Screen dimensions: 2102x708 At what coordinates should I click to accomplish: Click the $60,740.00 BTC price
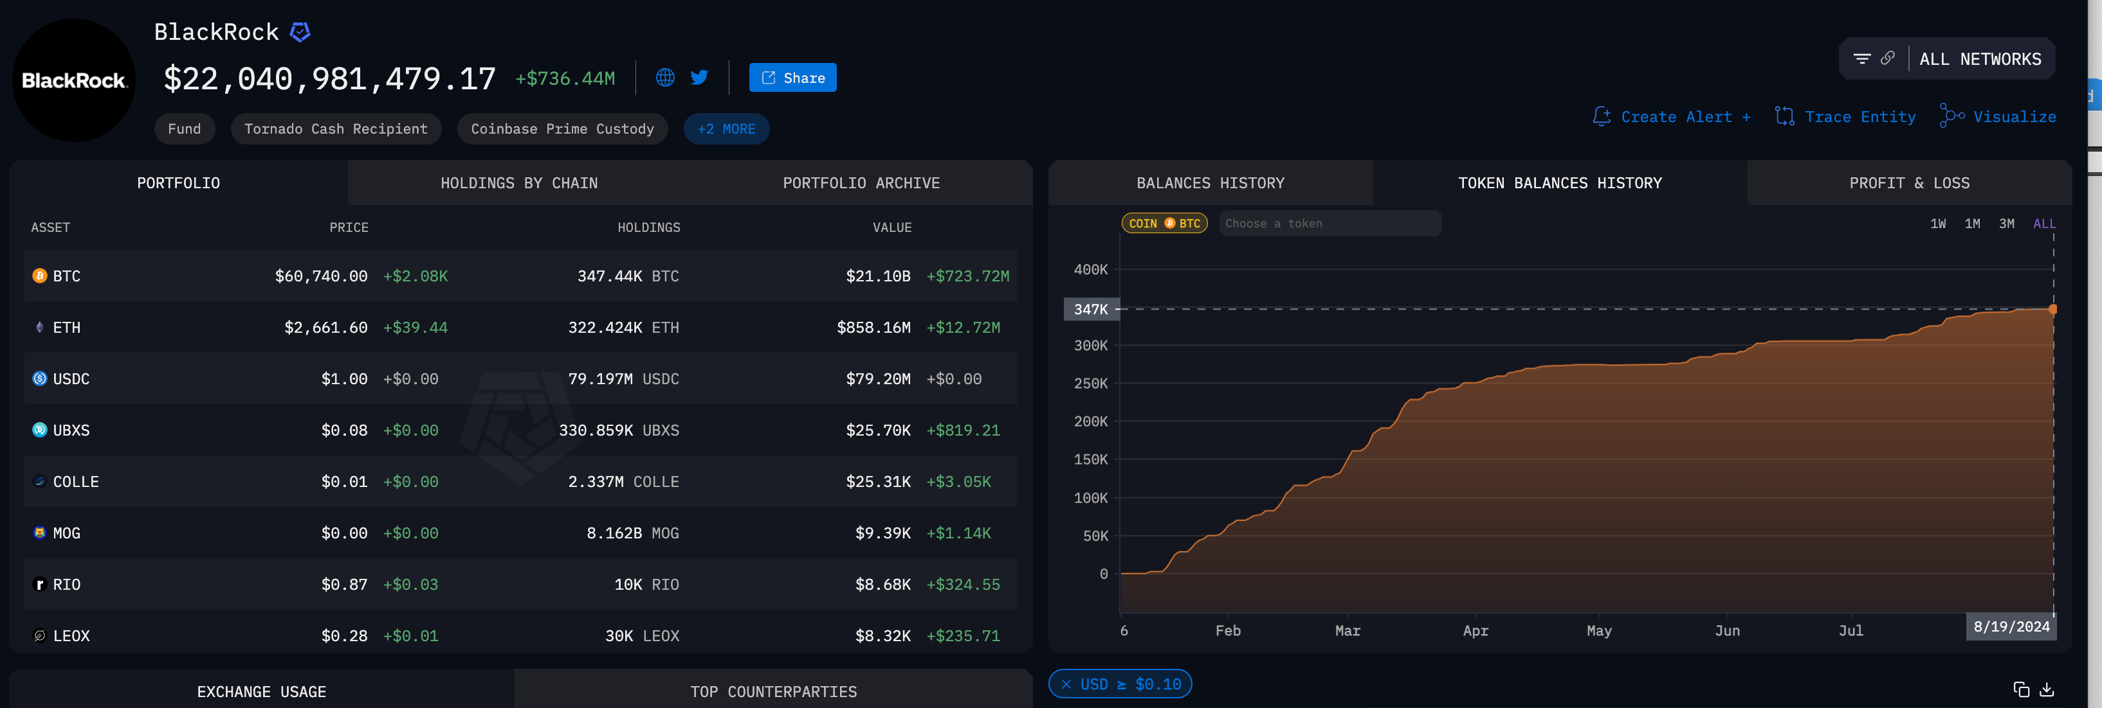pos(322,276)
